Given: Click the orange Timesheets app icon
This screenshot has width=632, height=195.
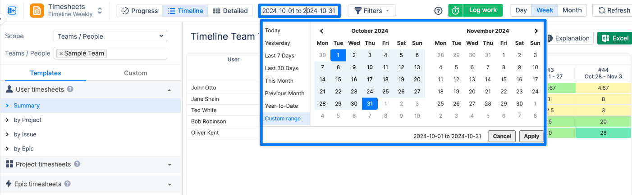Looking at the screenshot, I should point(37,11).
